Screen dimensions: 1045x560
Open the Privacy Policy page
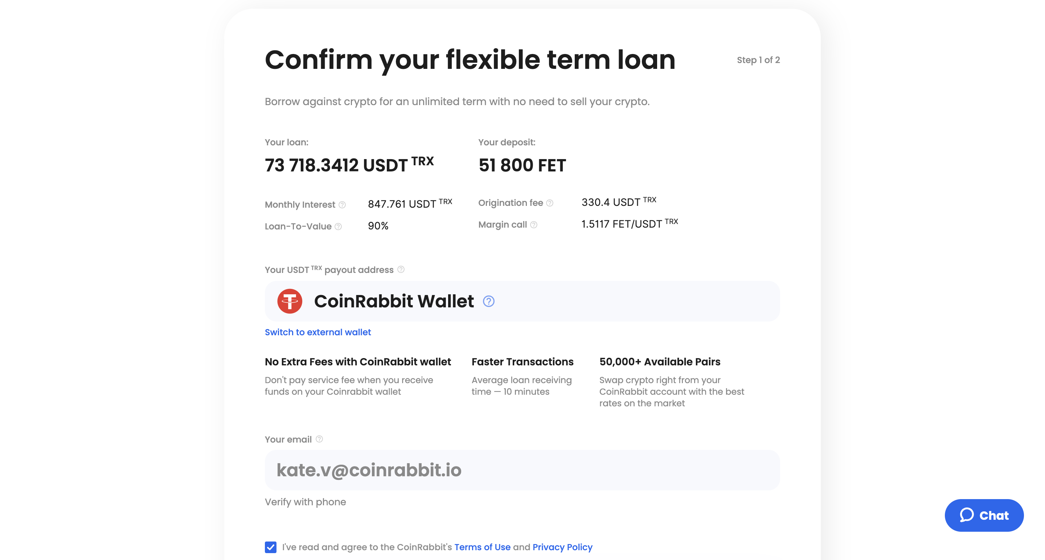tap(562, 547)
